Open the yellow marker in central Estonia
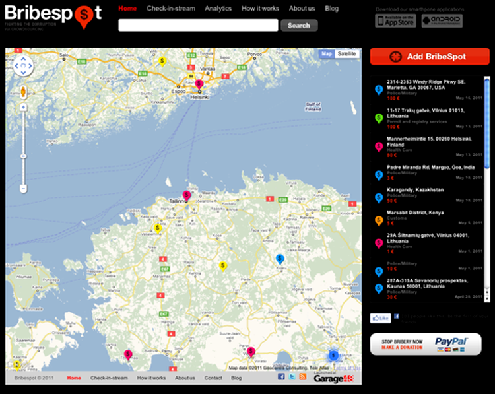495x394 pixels. point(223,266)
